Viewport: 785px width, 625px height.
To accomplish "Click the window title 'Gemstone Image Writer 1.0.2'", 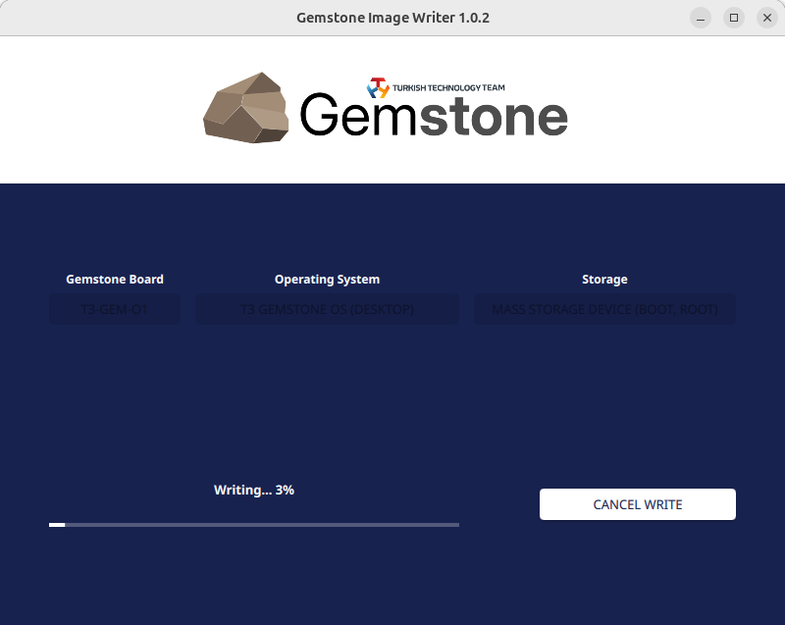I will tap(393, 18).
